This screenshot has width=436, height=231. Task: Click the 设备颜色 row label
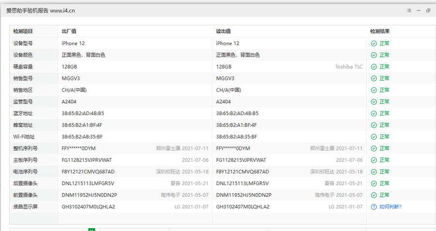[x=23, y=55]
